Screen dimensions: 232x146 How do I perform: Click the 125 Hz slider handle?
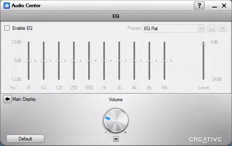[59, 61]
